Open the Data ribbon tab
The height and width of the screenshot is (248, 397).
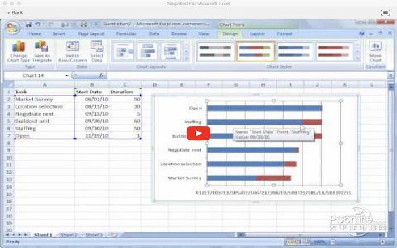[154, 33]
